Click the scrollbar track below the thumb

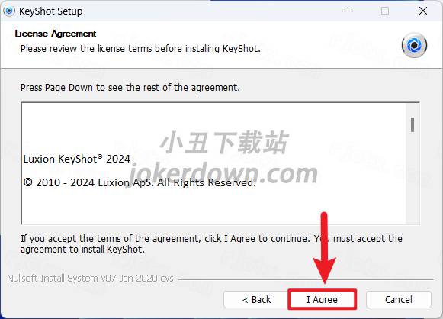413,178
